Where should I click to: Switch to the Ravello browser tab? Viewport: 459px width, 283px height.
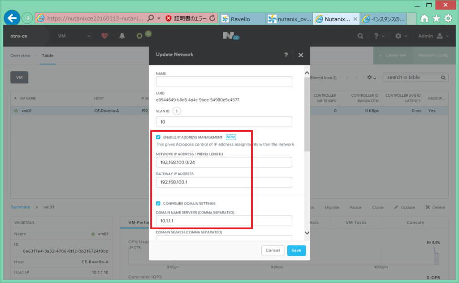(242, 19)
